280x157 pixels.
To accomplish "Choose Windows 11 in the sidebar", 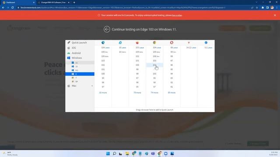I will click(80, 63).
